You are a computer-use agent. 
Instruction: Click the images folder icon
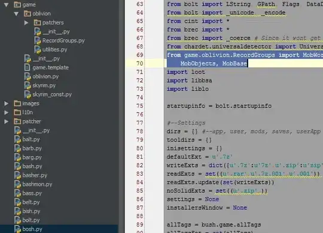pyautogui.click(x=17, y=103)
